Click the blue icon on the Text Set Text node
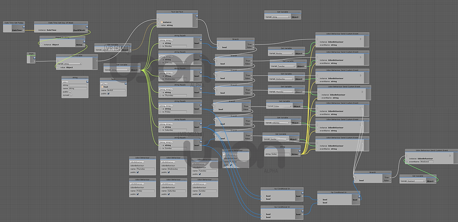Image resolution: width=458 pixels, height=222 pixels. (x=197, y=16)
